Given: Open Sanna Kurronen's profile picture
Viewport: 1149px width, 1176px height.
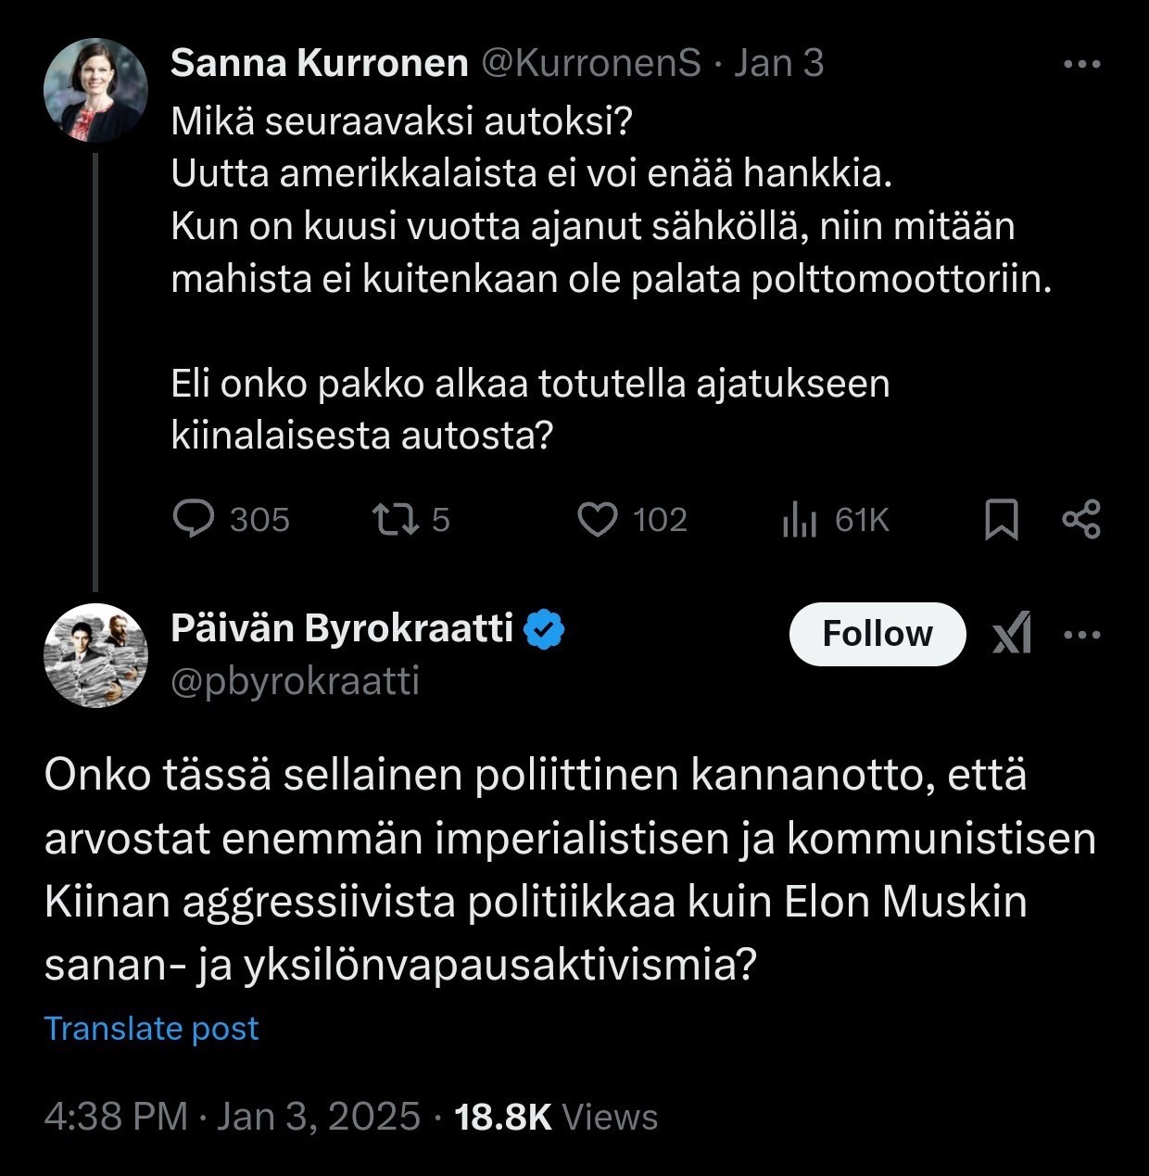Looking at the screenshot, I should pyautogui.click(x=95, y=90).
